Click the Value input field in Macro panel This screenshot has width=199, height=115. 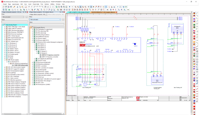pyautogui.click(x=47, y=25)
